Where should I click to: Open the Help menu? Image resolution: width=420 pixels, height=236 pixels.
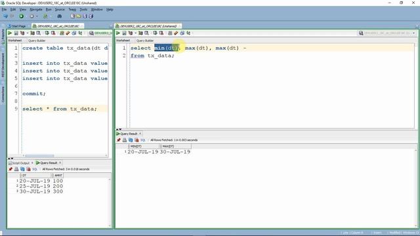(x=110, y=9)
